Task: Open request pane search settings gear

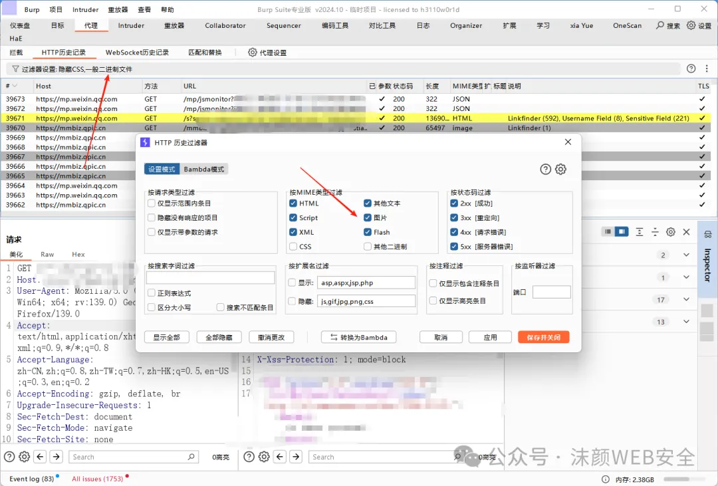Action: [25, 457]
